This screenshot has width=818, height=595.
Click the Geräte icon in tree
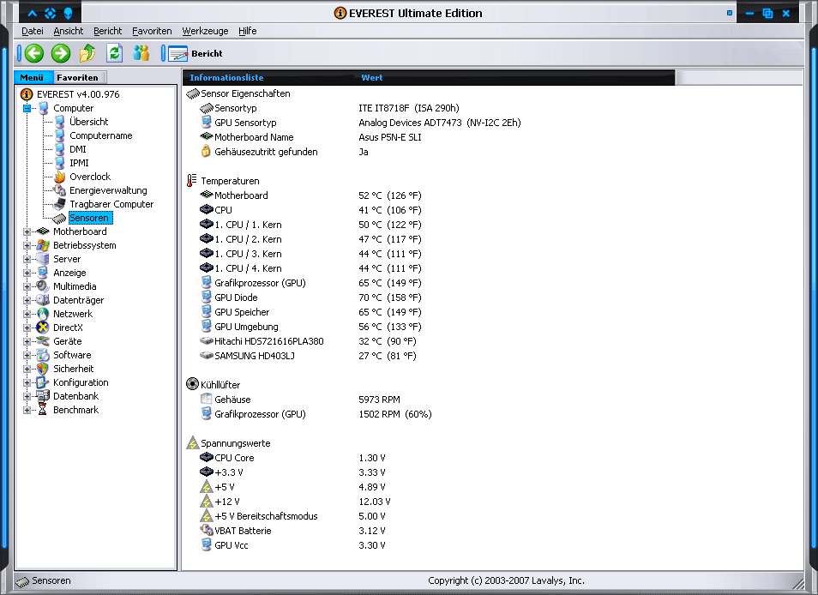[43, 341]
